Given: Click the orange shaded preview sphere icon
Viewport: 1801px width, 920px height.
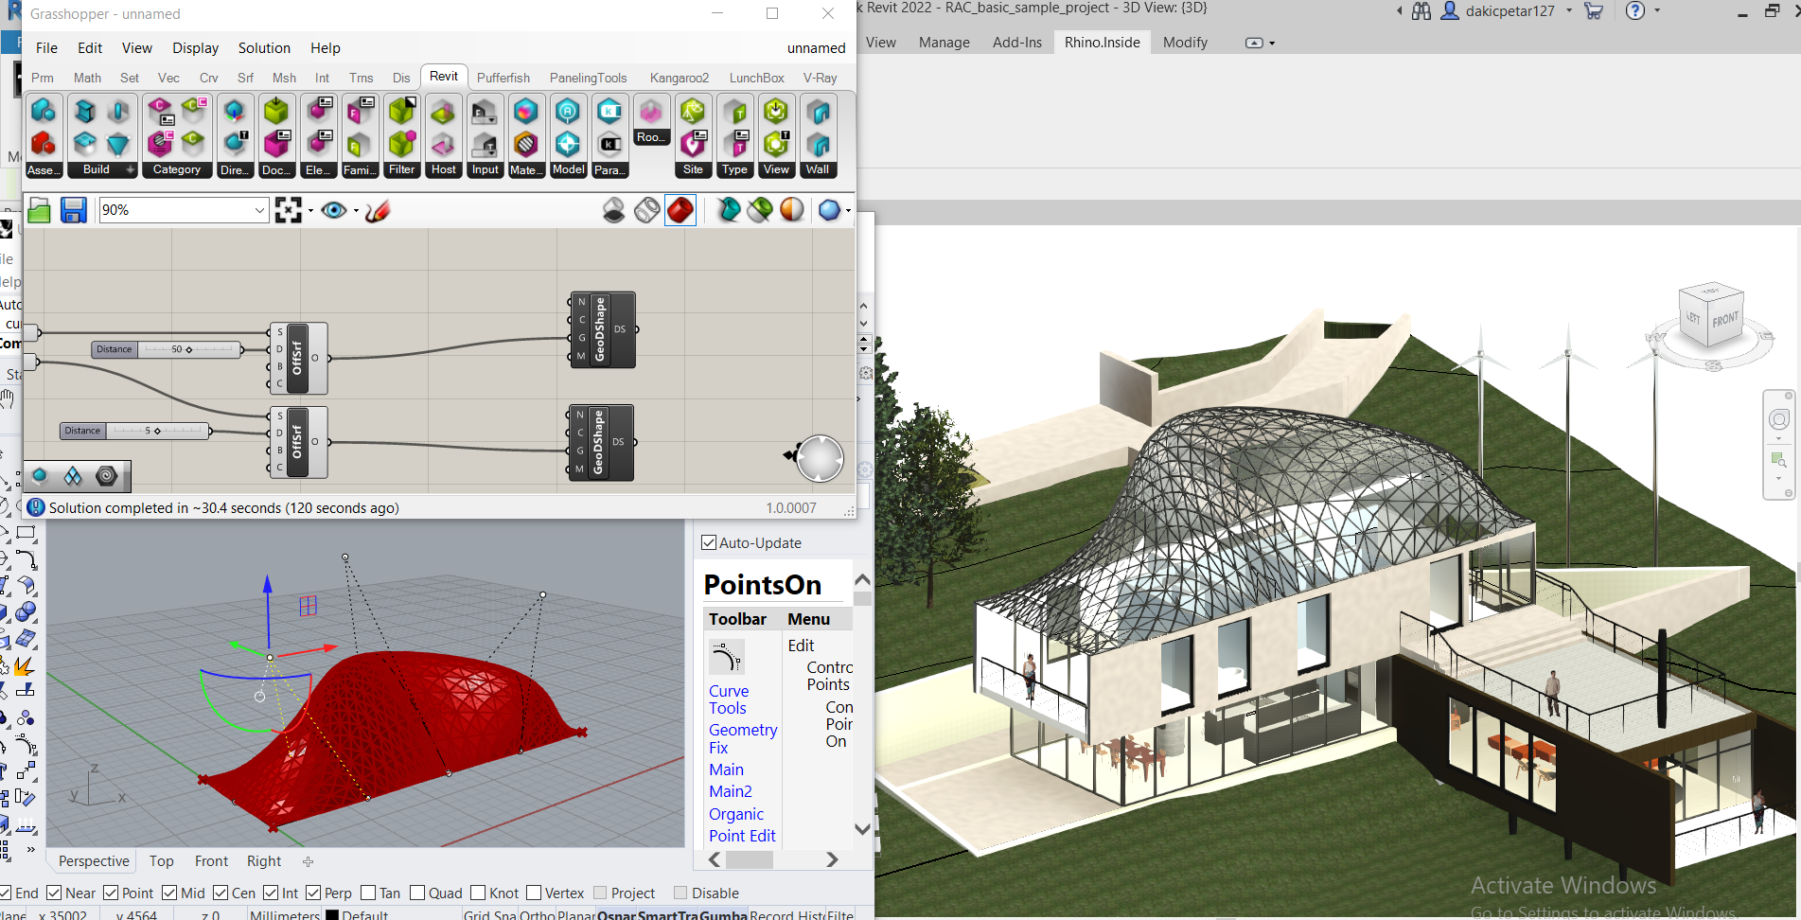Looking at the screenshot, I should 792,210.
